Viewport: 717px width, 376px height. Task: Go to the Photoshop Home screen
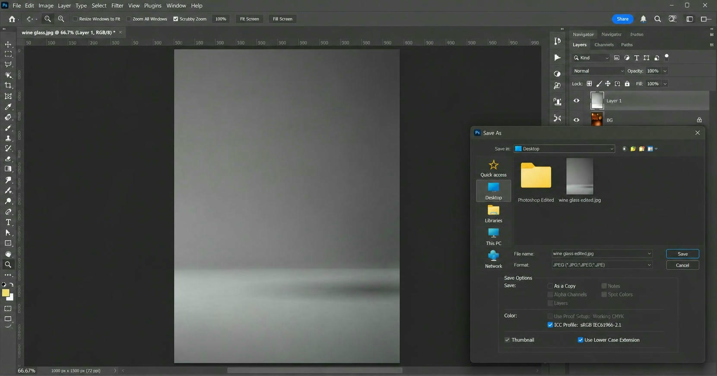pyautogui.click(x=12, y=19)
